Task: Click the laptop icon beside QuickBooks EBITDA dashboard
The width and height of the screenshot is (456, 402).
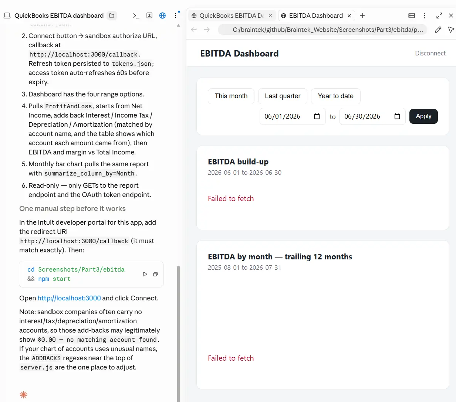Action: (7, 16)
